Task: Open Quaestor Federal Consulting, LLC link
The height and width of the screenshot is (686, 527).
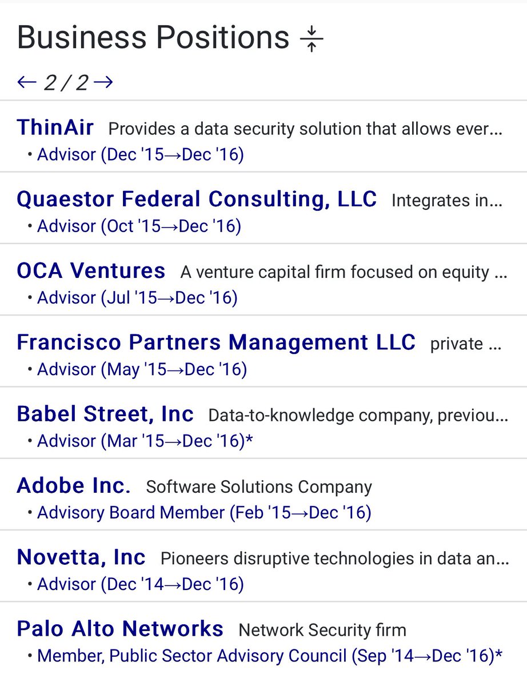Action: (x=197, y=199)
